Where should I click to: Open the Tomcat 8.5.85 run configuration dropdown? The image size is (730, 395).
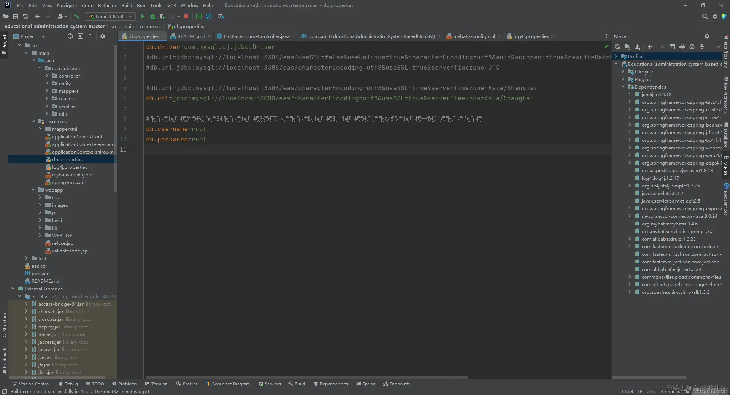pyautogui.click(x=110, y=16)
